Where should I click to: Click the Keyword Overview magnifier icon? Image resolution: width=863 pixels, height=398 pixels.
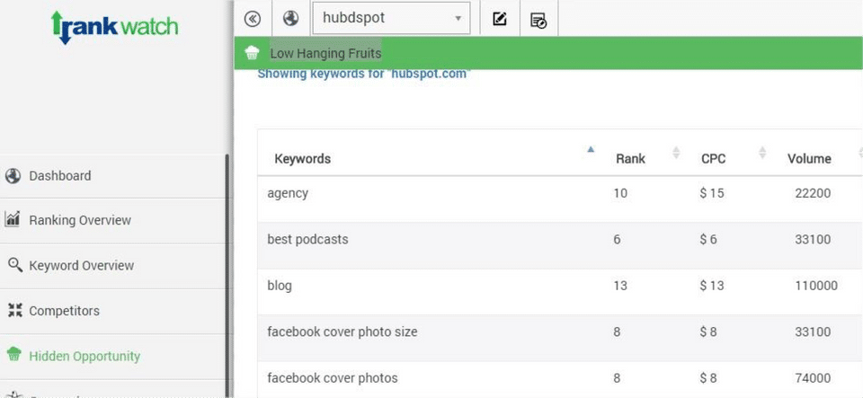[15, 265]
